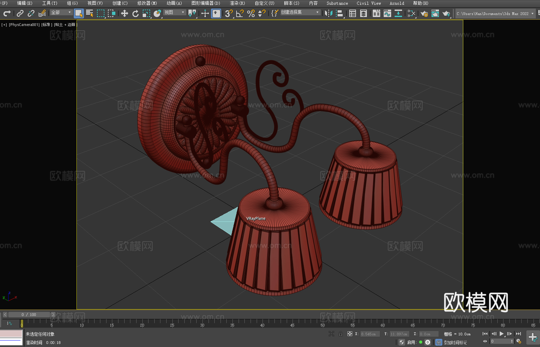The width and height of the screenshot is (540, 347).
Task: Open the Substance menu
Action: tap(337, 3)
